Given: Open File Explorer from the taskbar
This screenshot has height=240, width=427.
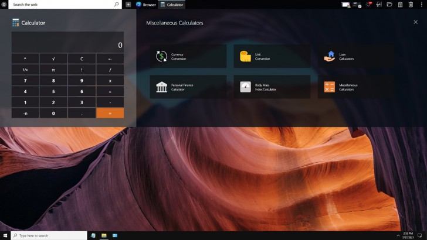Looking at the screenshot, I should point(104,235).
